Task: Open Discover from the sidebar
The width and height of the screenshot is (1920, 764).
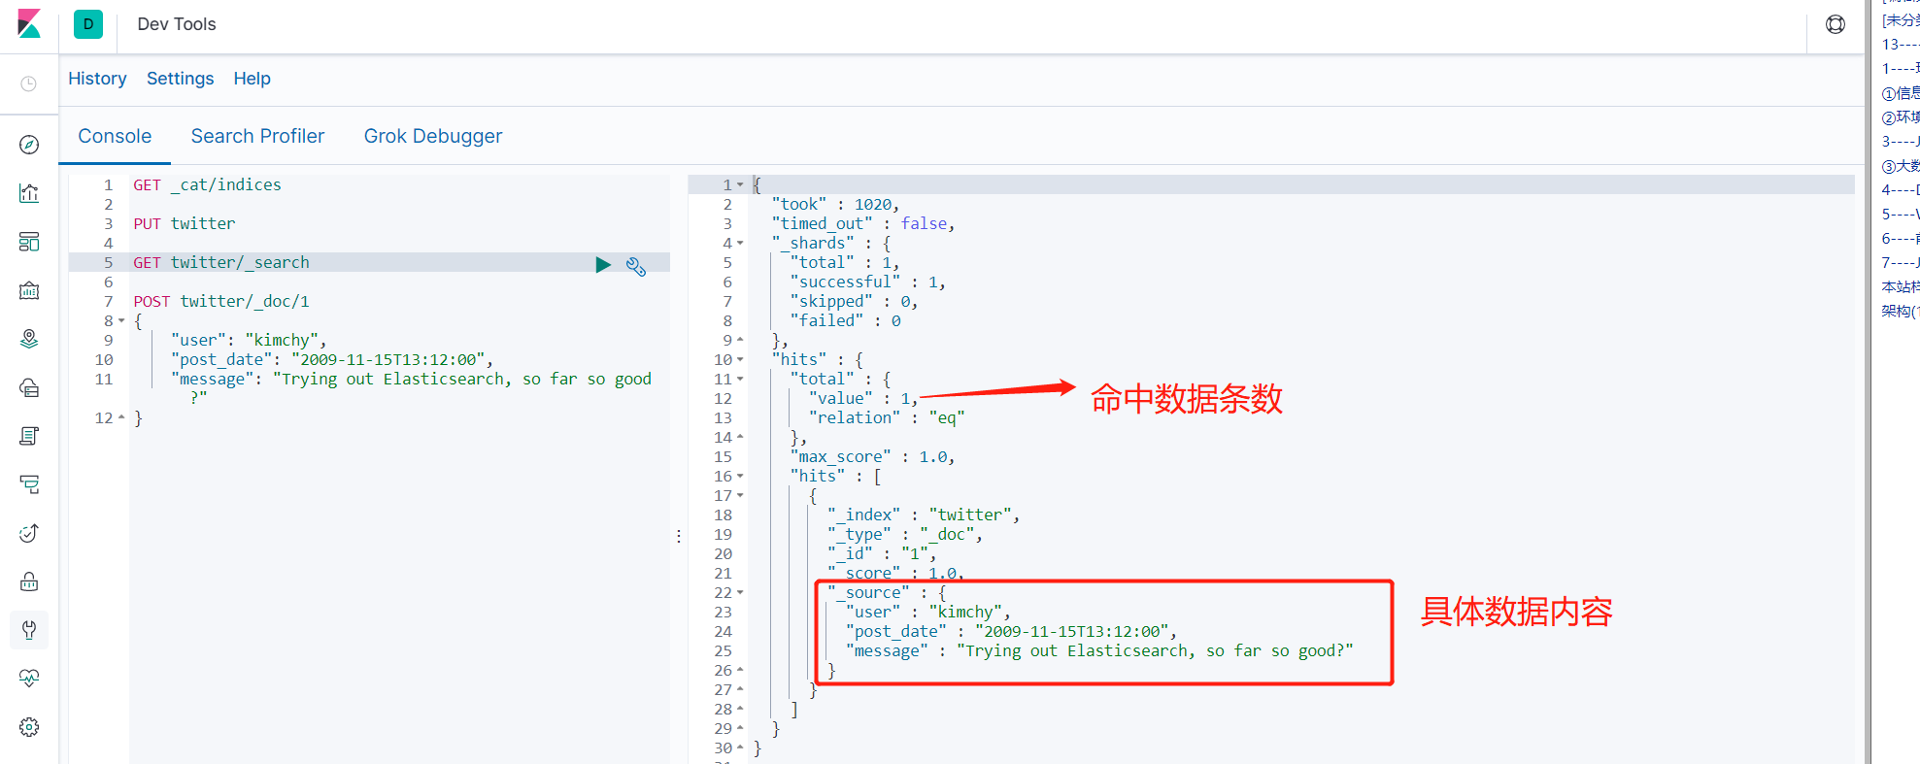Action: point(29,145)
